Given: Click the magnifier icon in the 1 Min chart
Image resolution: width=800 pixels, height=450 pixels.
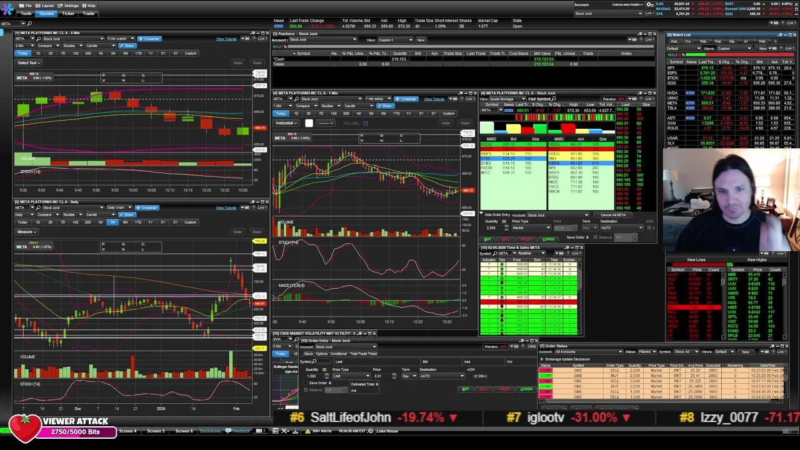Looking at the screenshot, I should 296,99.
